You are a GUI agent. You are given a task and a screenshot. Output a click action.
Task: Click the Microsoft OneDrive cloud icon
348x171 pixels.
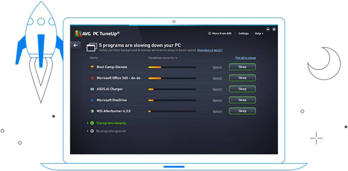pyautogui.click(x=92, y=100)
